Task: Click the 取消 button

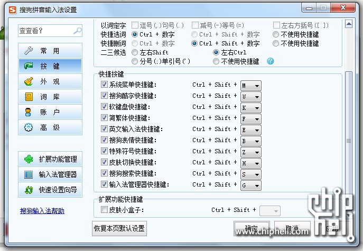Action: tap(292, 228)
